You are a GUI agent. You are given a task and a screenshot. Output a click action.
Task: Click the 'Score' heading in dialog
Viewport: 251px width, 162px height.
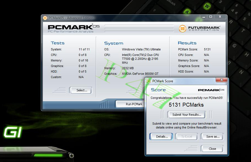[x=158, y=90]
